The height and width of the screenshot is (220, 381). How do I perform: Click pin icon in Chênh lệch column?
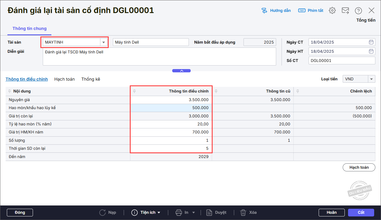click(x=298, y=91)
